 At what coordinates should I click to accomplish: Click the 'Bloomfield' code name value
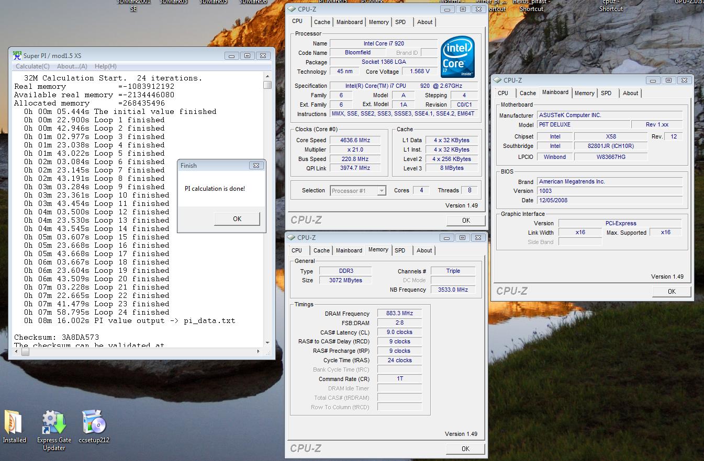[x=358, y=53]
